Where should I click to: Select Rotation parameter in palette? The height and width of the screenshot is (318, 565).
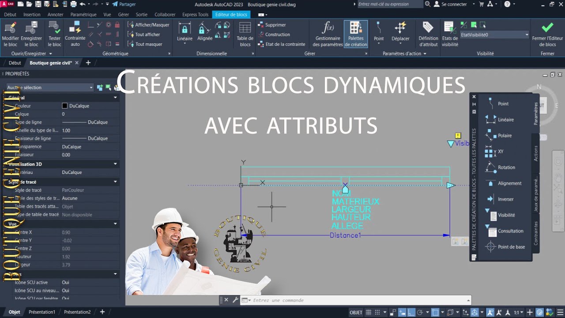tap(501, 167)
